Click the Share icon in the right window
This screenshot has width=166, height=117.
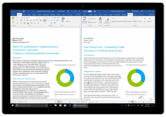coord(150,15)
